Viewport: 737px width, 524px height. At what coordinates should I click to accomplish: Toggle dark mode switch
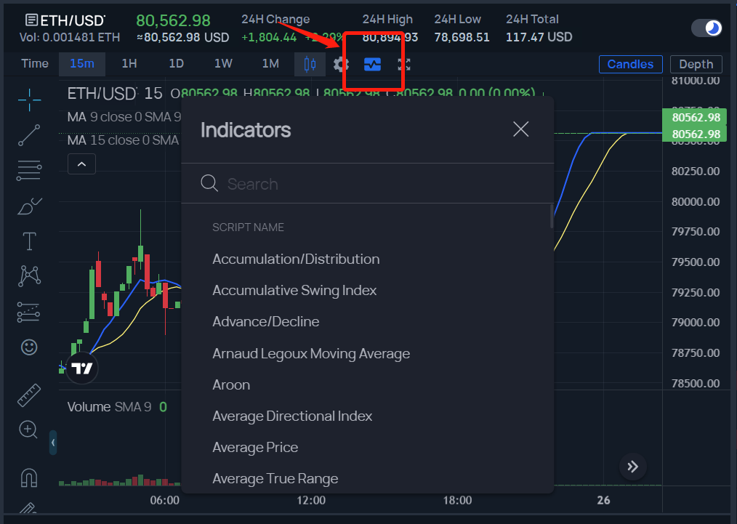click(x=706, y=28)
